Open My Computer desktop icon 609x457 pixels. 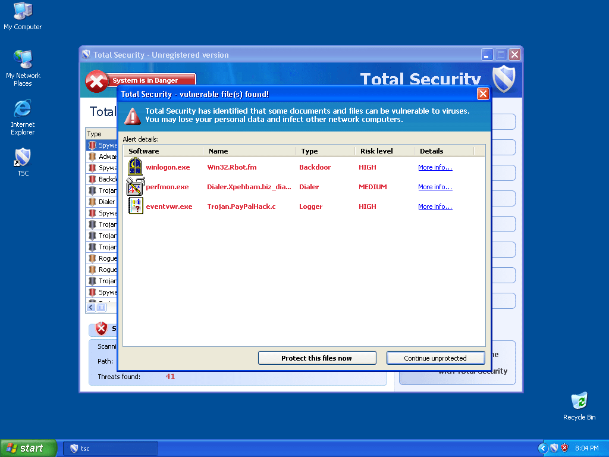point(23,15)
